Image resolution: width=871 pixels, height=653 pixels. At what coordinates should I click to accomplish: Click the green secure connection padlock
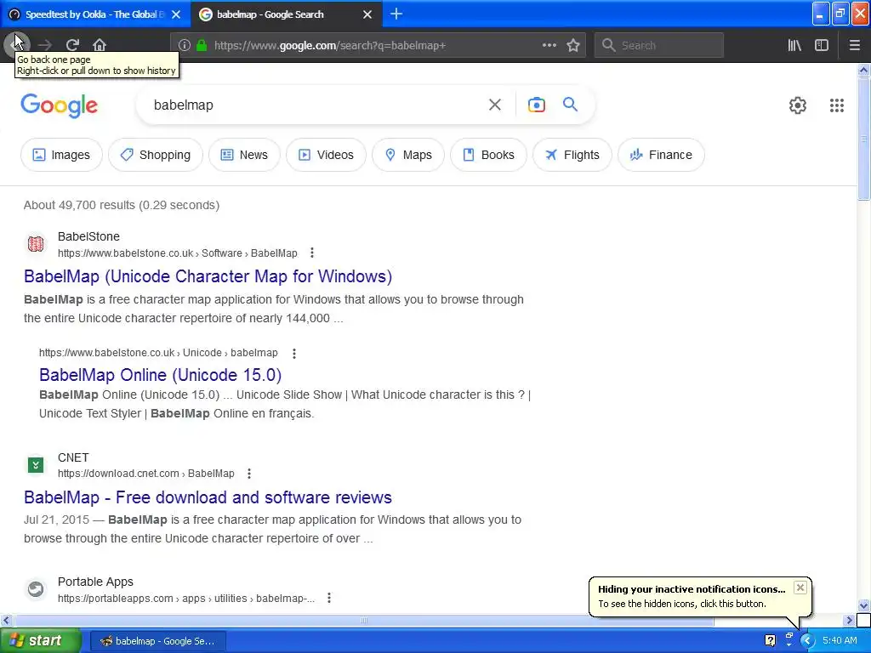[x=202, y=46]
